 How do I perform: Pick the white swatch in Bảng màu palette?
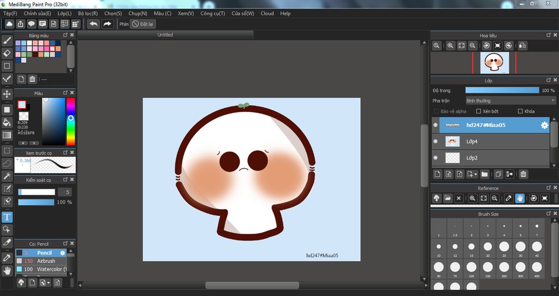tap(29, 43)
